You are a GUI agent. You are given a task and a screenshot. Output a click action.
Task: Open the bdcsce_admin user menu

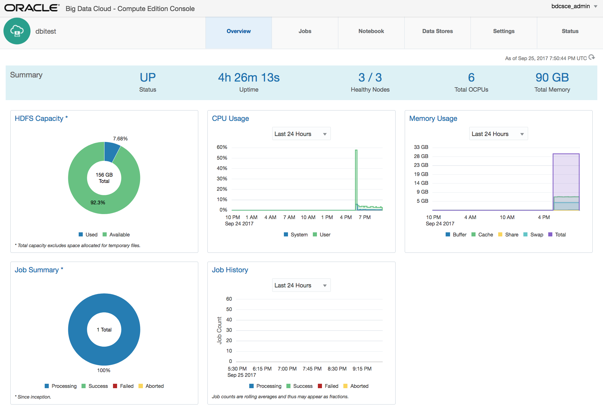pyautogui.click(x=574, y=6)
